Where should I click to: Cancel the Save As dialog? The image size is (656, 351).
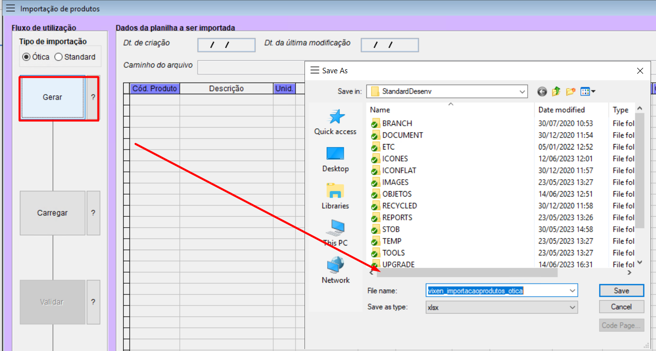click(621, 307)
